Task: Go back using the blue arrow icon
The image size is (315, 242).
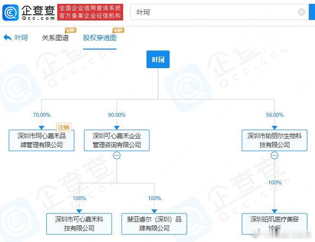Action: pyautogui.click(x=8, y=38)
